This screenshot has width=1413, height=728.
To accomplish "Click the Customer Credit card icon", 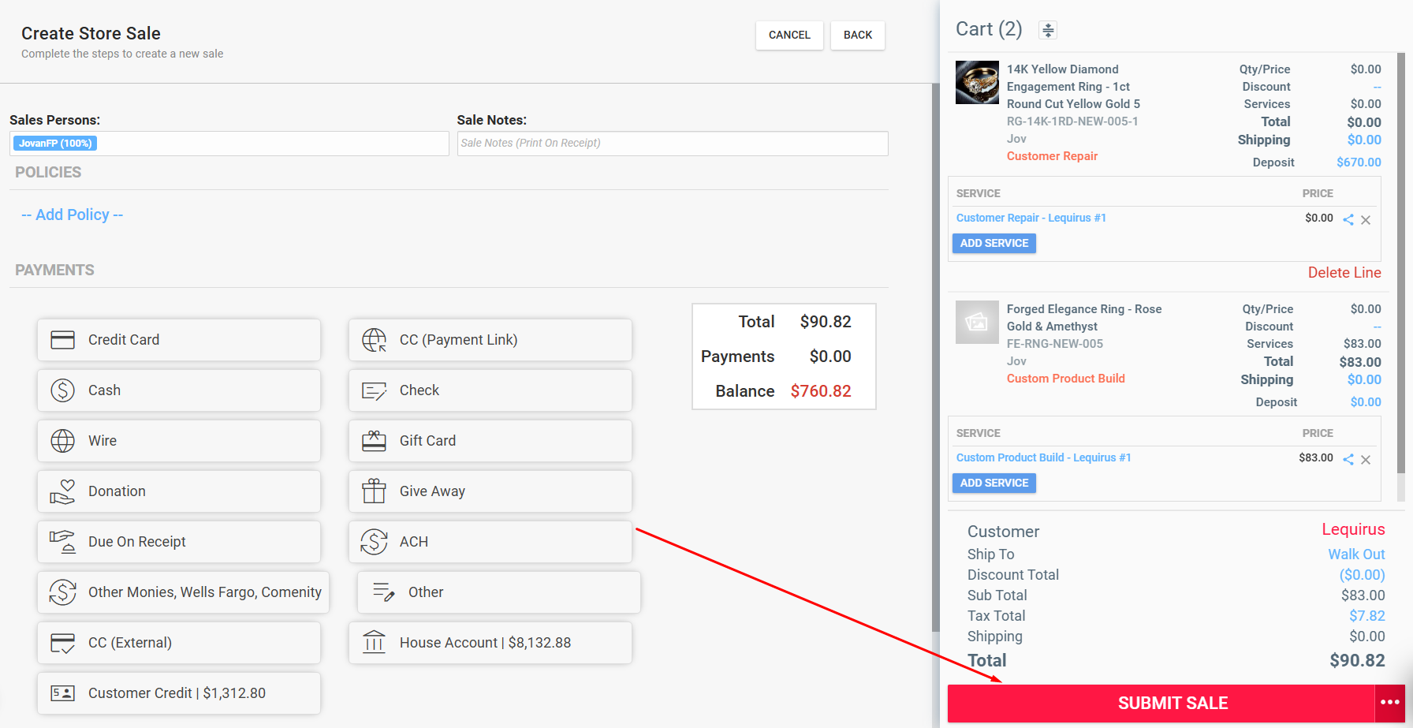I will point(62,693).
